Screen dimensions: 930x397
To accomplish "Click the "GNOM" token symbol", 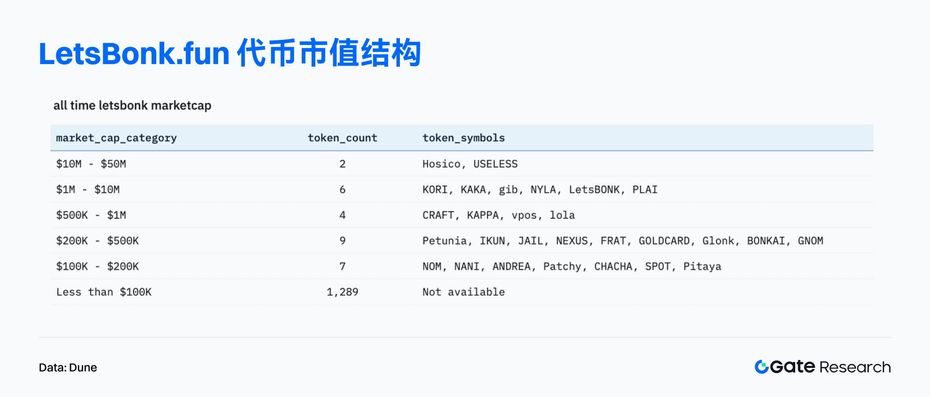I will pyautogui.click(x=811, y=241).
